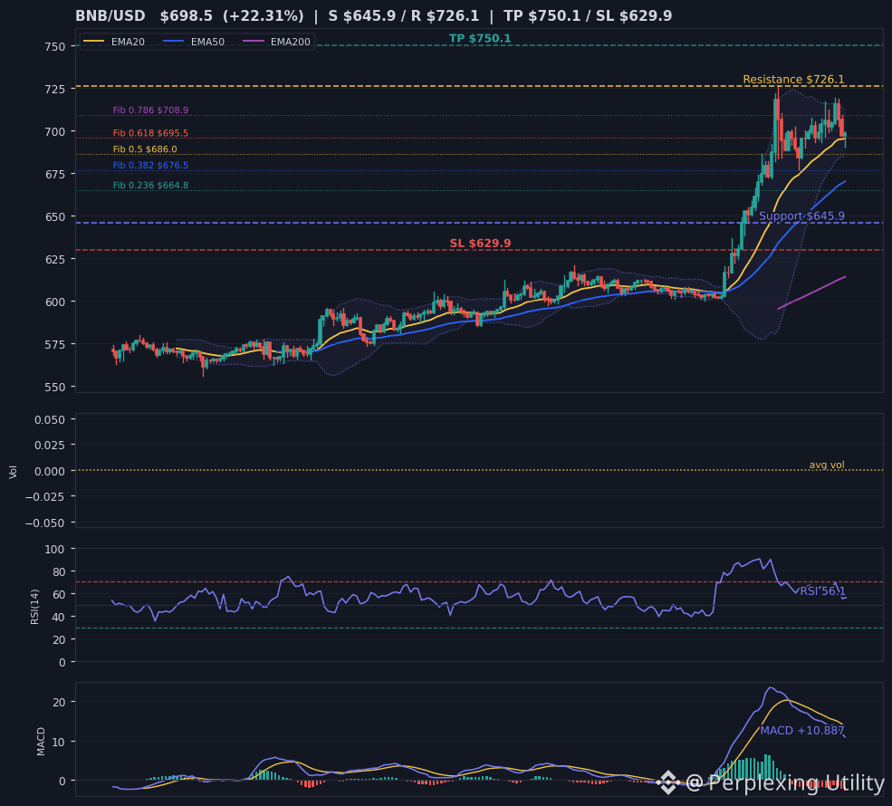Click the $698.5 price in the title
Viewport: 892px width, 806px height.
pyautogui.click(x=187, y=16)
